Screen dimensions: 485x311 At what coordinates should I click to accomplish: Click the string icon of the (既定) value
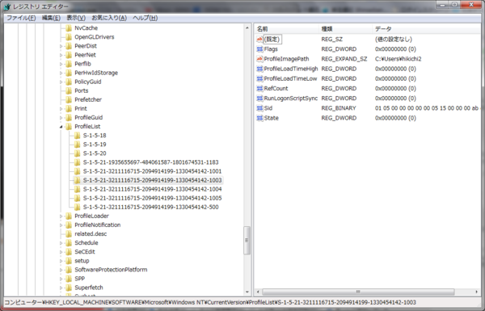[259, 40]
